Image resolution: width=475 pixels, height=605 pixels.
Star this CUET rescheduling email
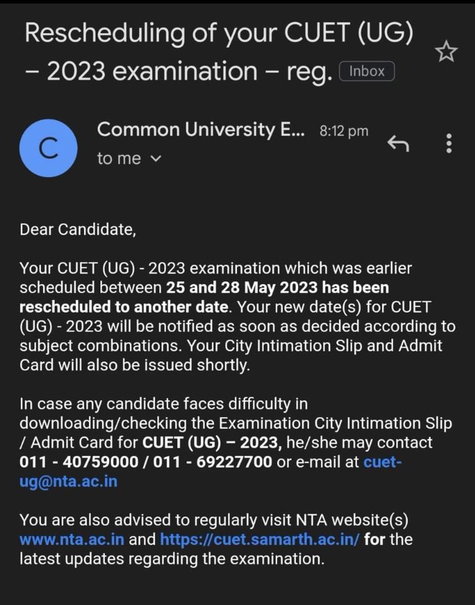(x=447, y=52)
